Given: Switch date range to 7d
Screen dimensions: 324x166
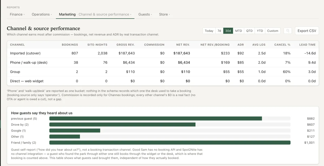Looking at the screenshot, I should 219,31.
